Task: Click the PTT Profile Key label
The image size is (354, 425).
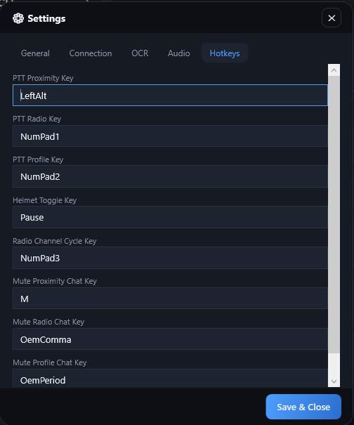Action: (x=38, y=159)
